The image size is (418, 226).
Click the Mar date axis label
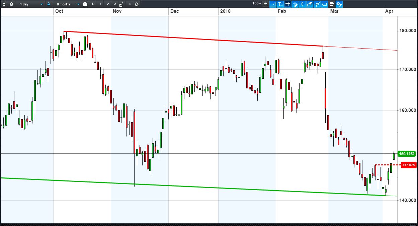(x=334, y=11)
